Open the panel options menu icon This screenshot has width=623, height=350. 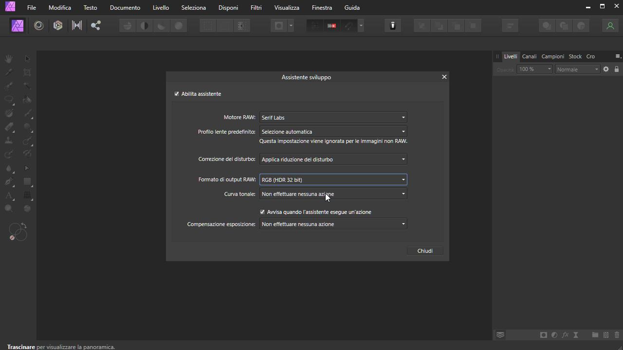[618, 56]
